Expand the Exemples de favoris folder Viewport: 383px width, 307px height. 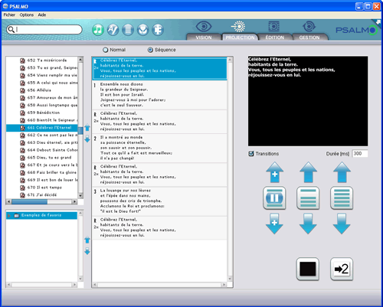(9, 216)
